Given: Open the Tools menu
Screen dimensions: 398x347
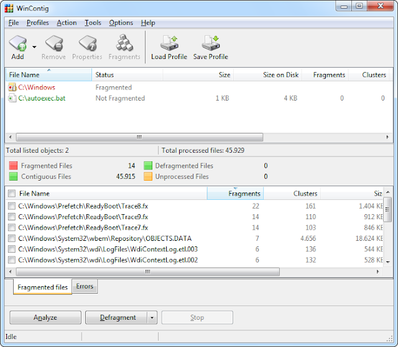Looking at the screenshot, I should click(93, 23).
